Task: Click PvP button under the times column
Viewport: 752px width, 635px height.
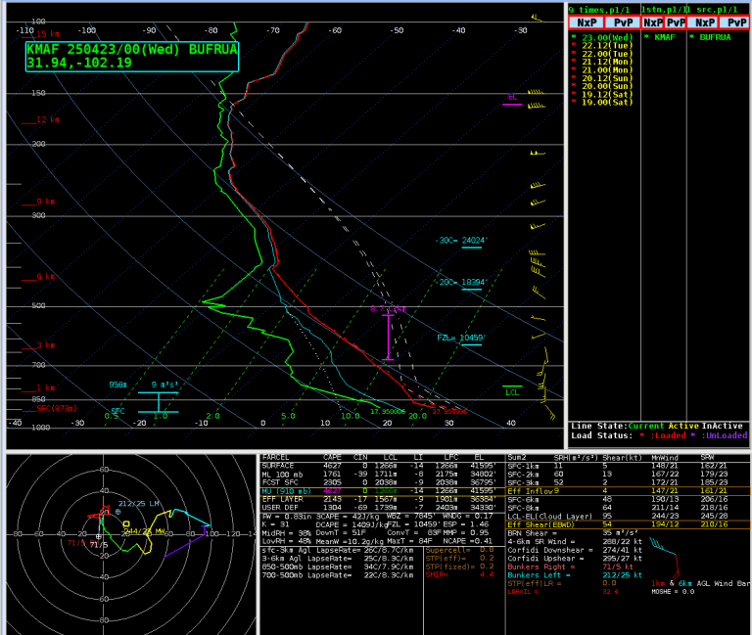Action: click(x=623, y=23)
